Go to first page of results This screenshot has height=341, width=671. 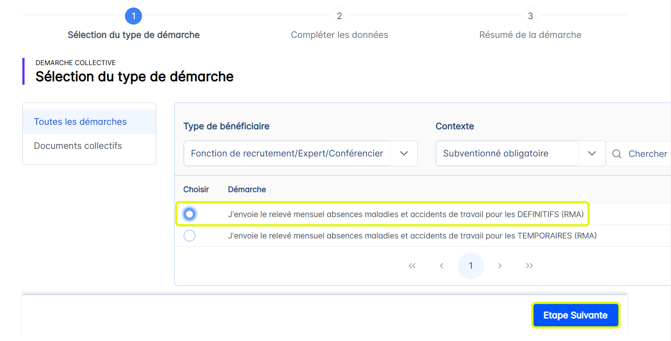[x=412, y=266]
